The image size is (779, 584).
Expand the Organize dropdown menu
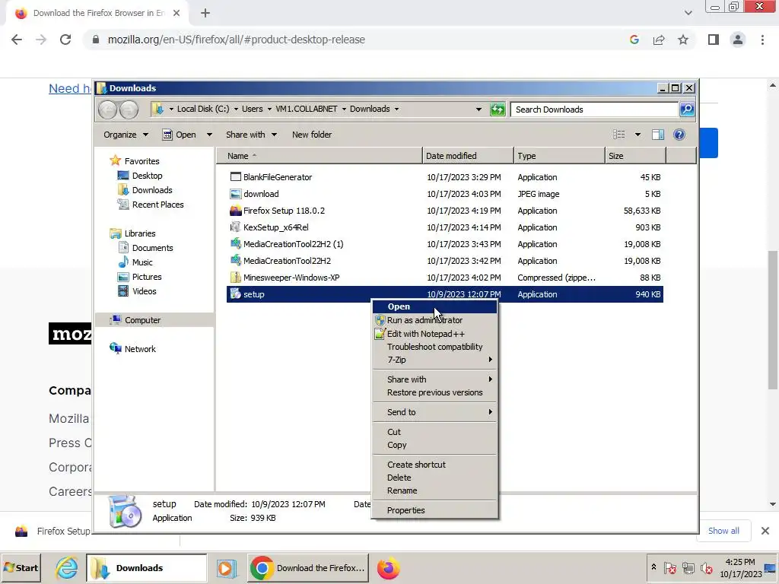pyautogui.click(x=126, y=135)
